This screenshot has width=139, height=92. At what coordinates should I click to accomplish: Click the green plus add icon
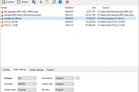coord(41,2)
